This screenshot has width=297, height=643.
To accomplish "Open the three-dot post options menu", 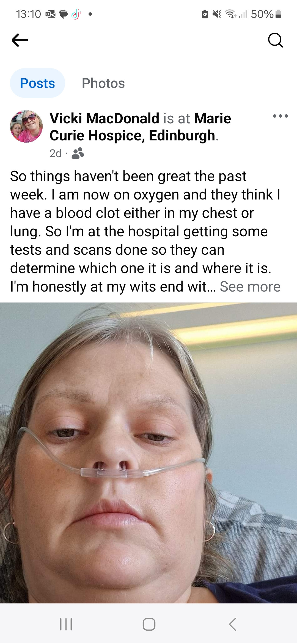I will point(280,116).
